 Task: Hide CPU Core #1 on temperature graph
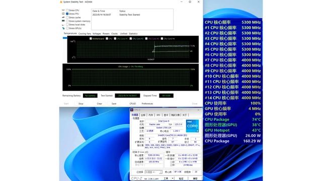click(x=115, y=39)
